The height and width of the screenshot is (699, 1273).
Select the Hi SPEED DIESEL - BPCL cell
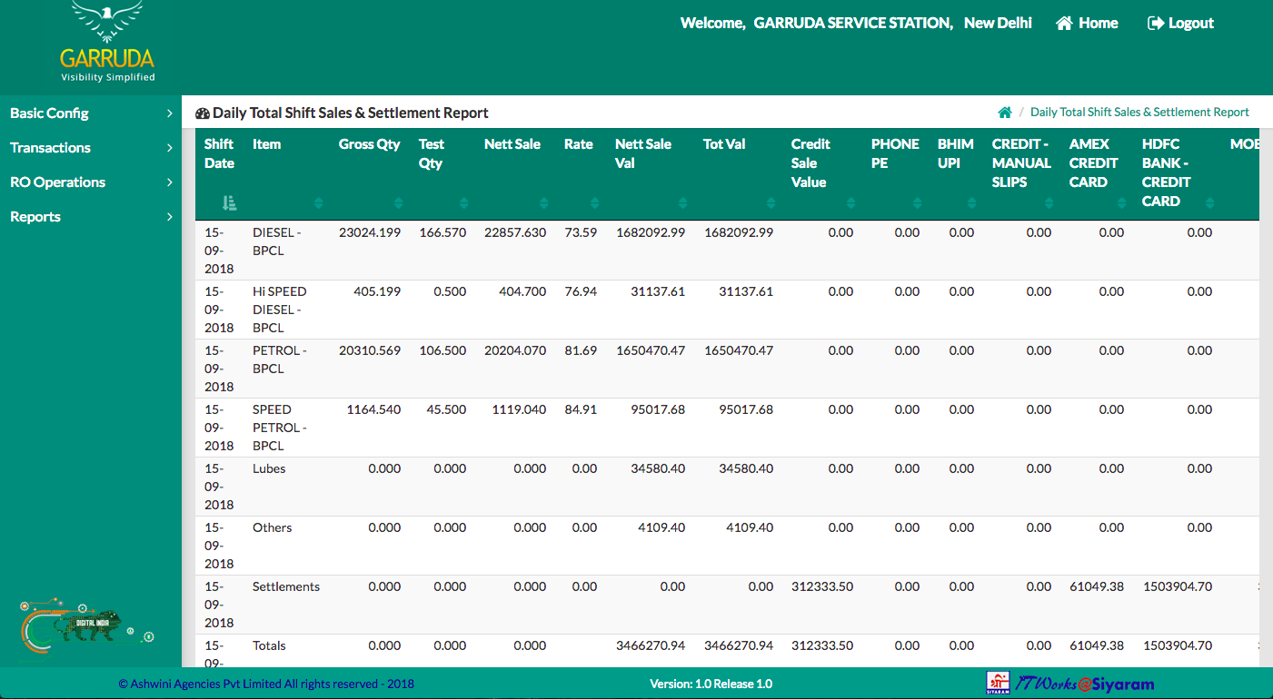(279, 310)
